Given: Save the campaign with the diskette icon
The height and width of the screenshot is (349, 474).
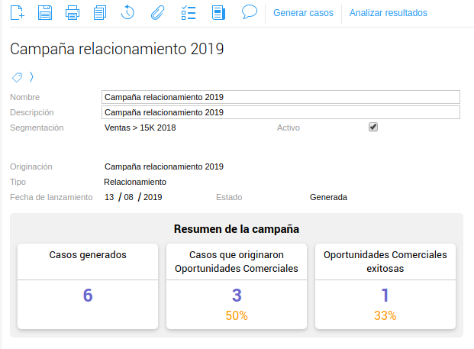Looking at the screenshot, I should coord(45,12).
